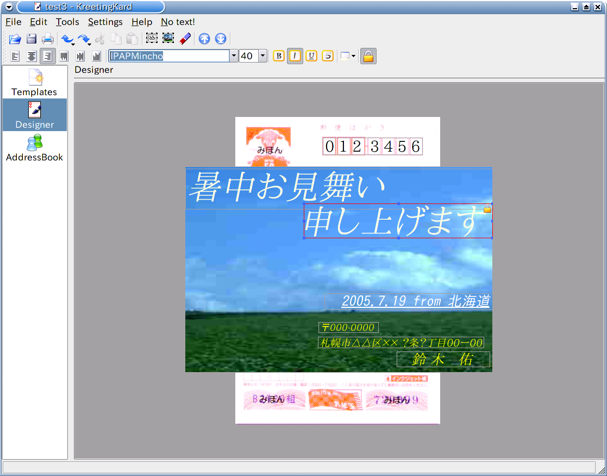Switch to the Templates panel
The height and width of the screenshot is (476, 607).
point(35,83)
